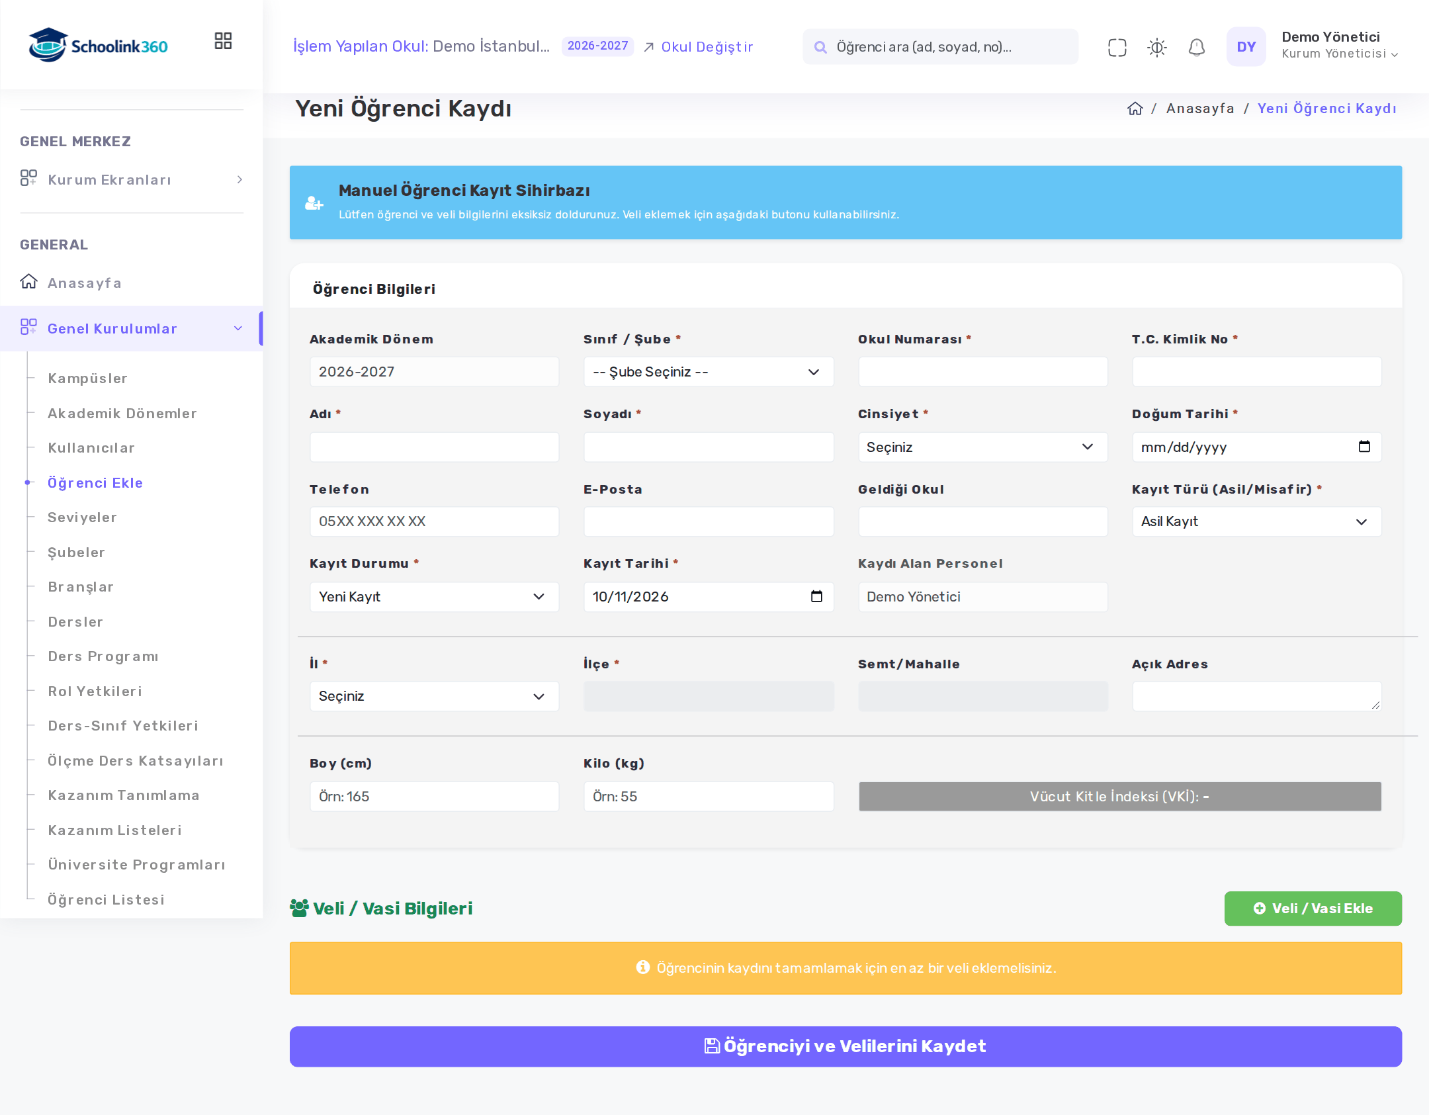Image resolution: width=1429 pixels, height=1115 pixels.
Task: Open Demo Yönetici user menu
Action: tap(1339, 45)
